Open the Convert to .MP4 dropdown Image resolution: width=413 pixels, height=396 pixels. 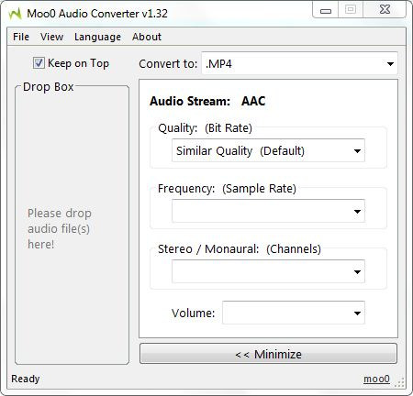[x=299, y=63]
